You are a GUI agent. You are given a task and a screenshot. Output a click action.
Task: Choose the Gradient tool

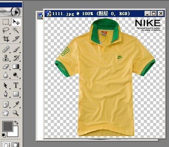click(x=16, y=66)
